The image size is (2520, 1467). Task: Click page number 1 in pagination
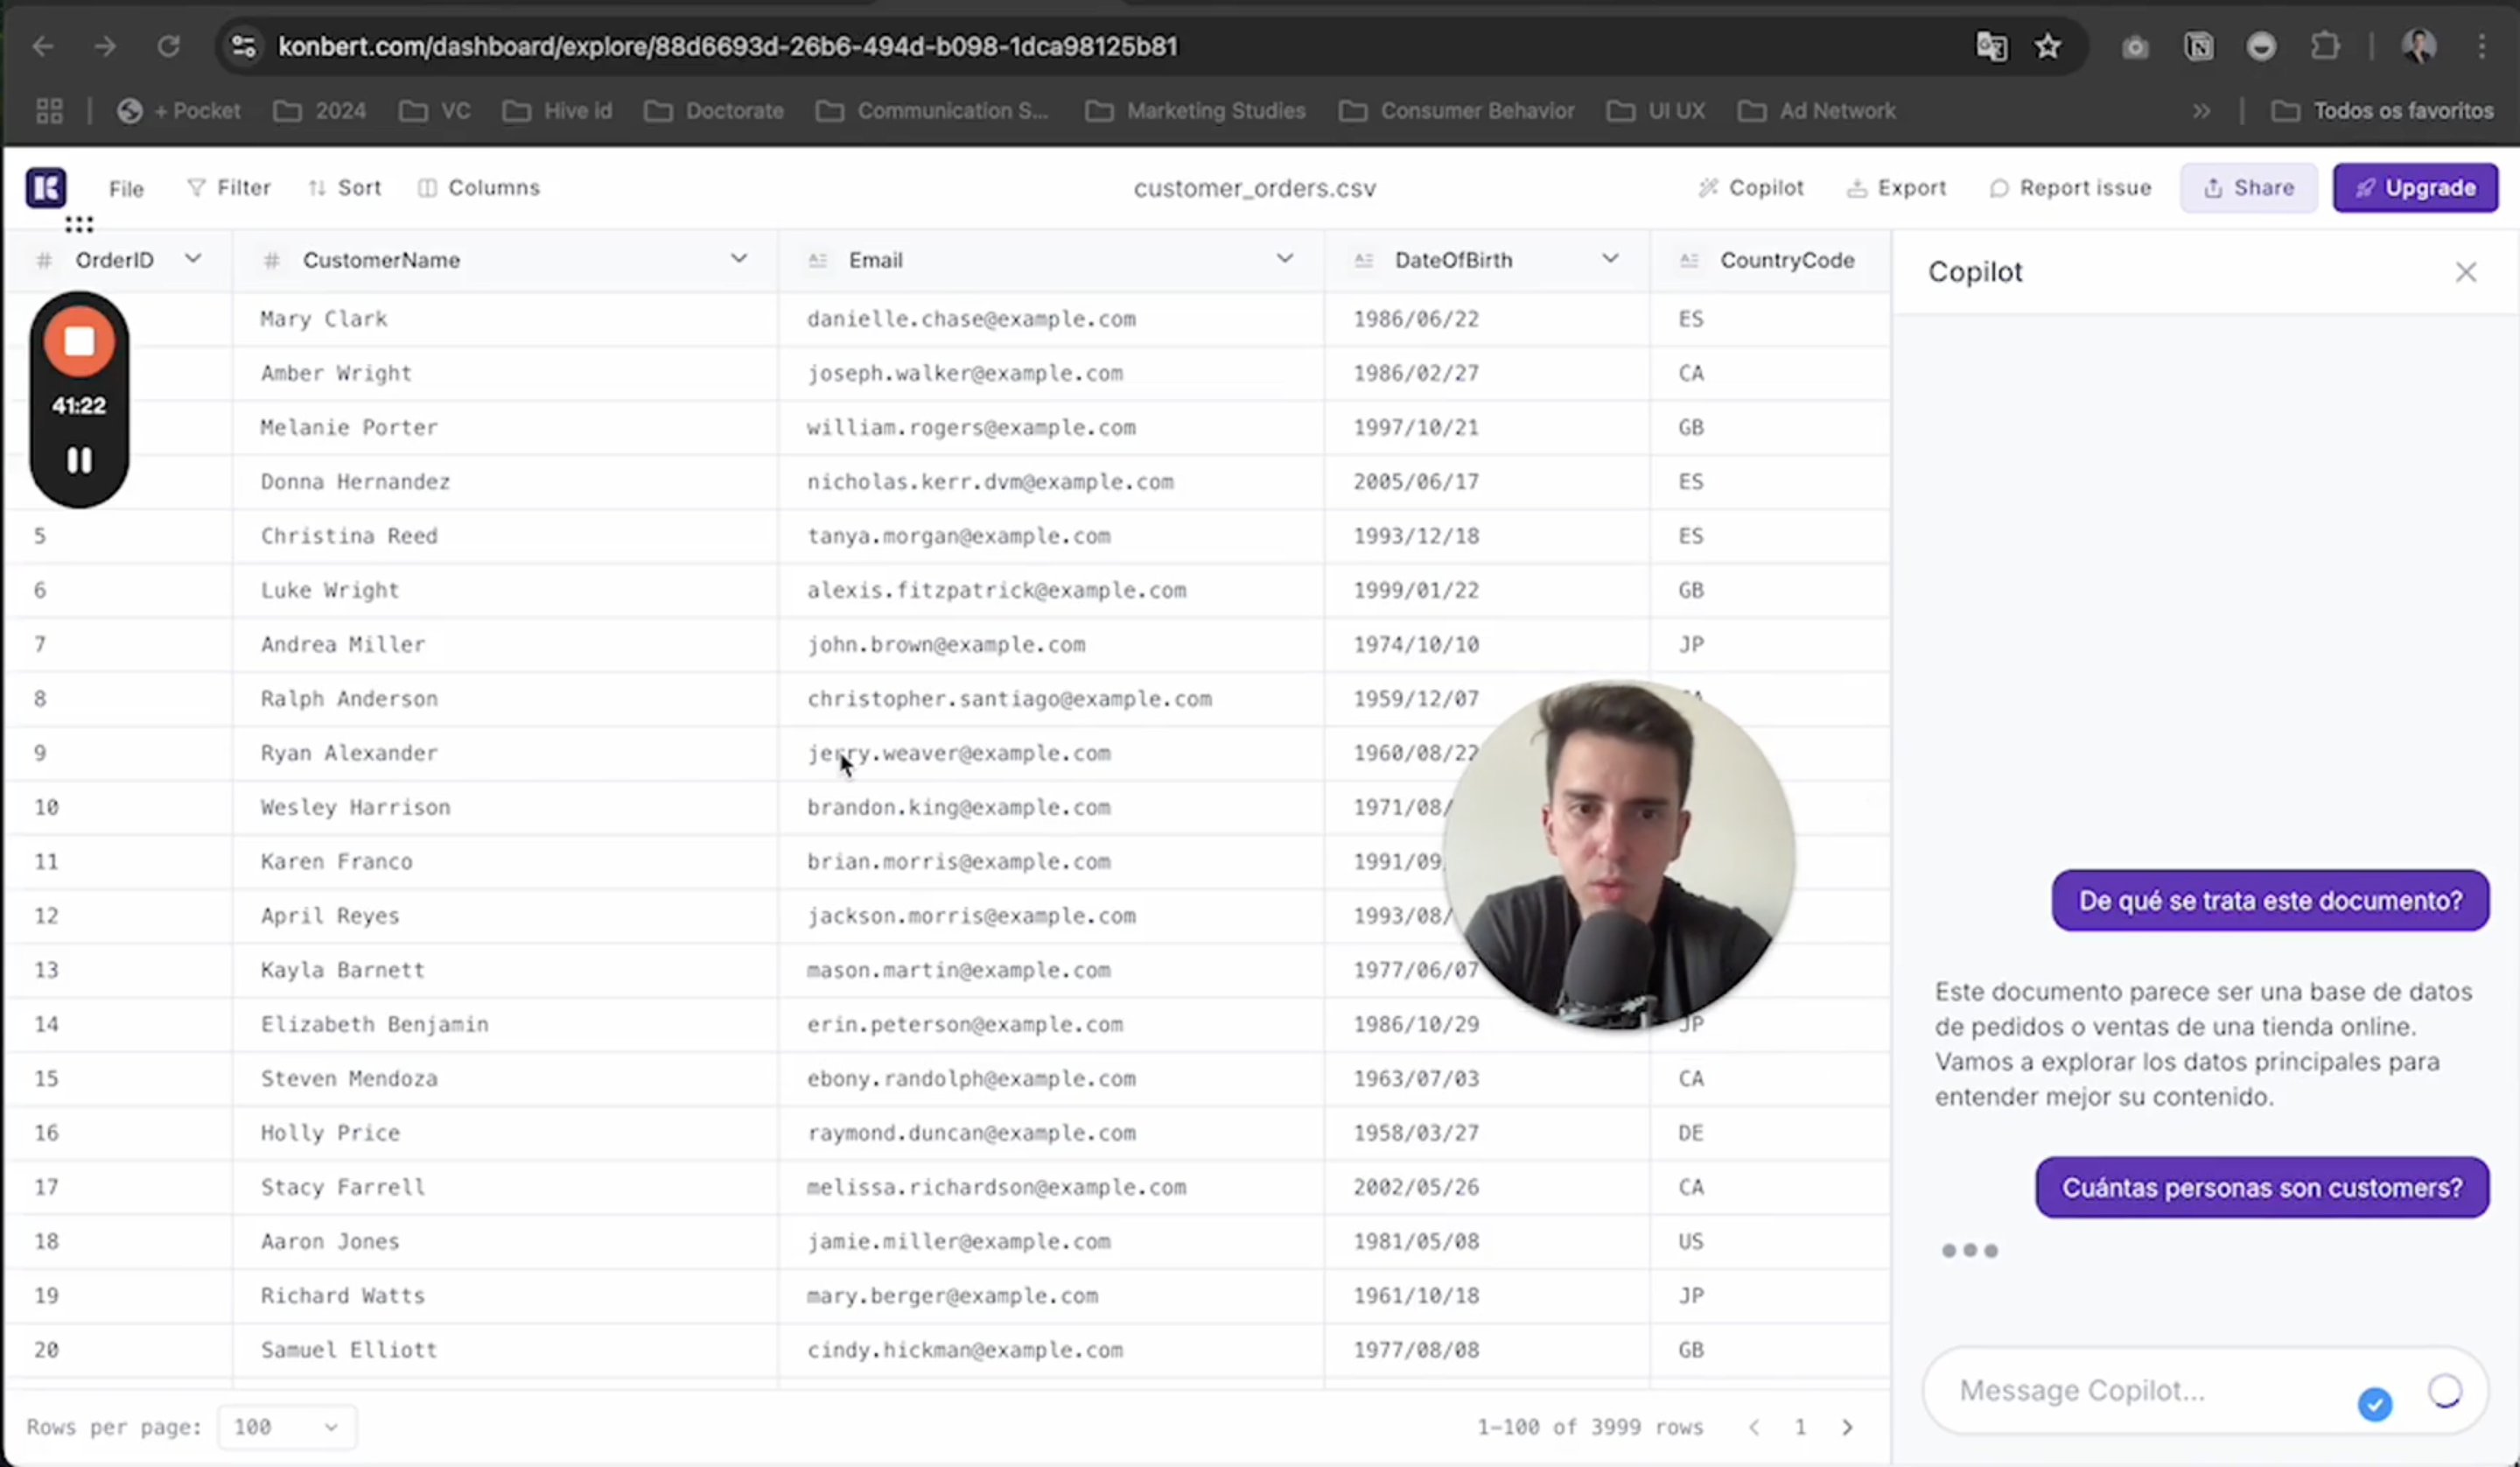click(x=1800, y=1427)
